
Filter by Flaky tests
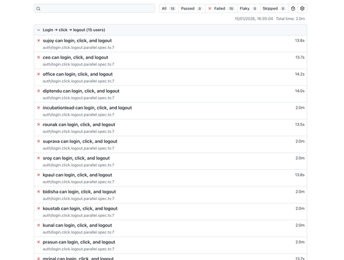pos(248,8)
